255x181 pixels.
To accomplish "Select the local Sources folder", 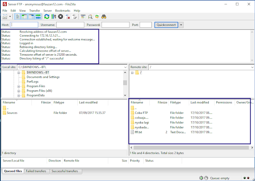I will [12, 113].
